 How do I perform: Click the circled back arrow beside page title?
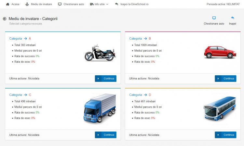coord(5,19)
